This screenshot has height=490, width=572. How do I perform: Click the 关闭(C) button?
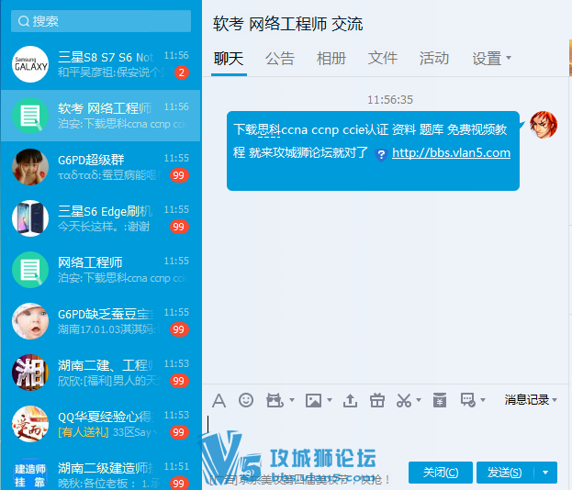pos(441,473)
